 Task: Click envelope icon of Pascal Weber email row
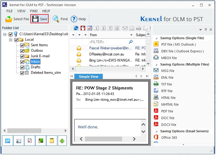79,48
